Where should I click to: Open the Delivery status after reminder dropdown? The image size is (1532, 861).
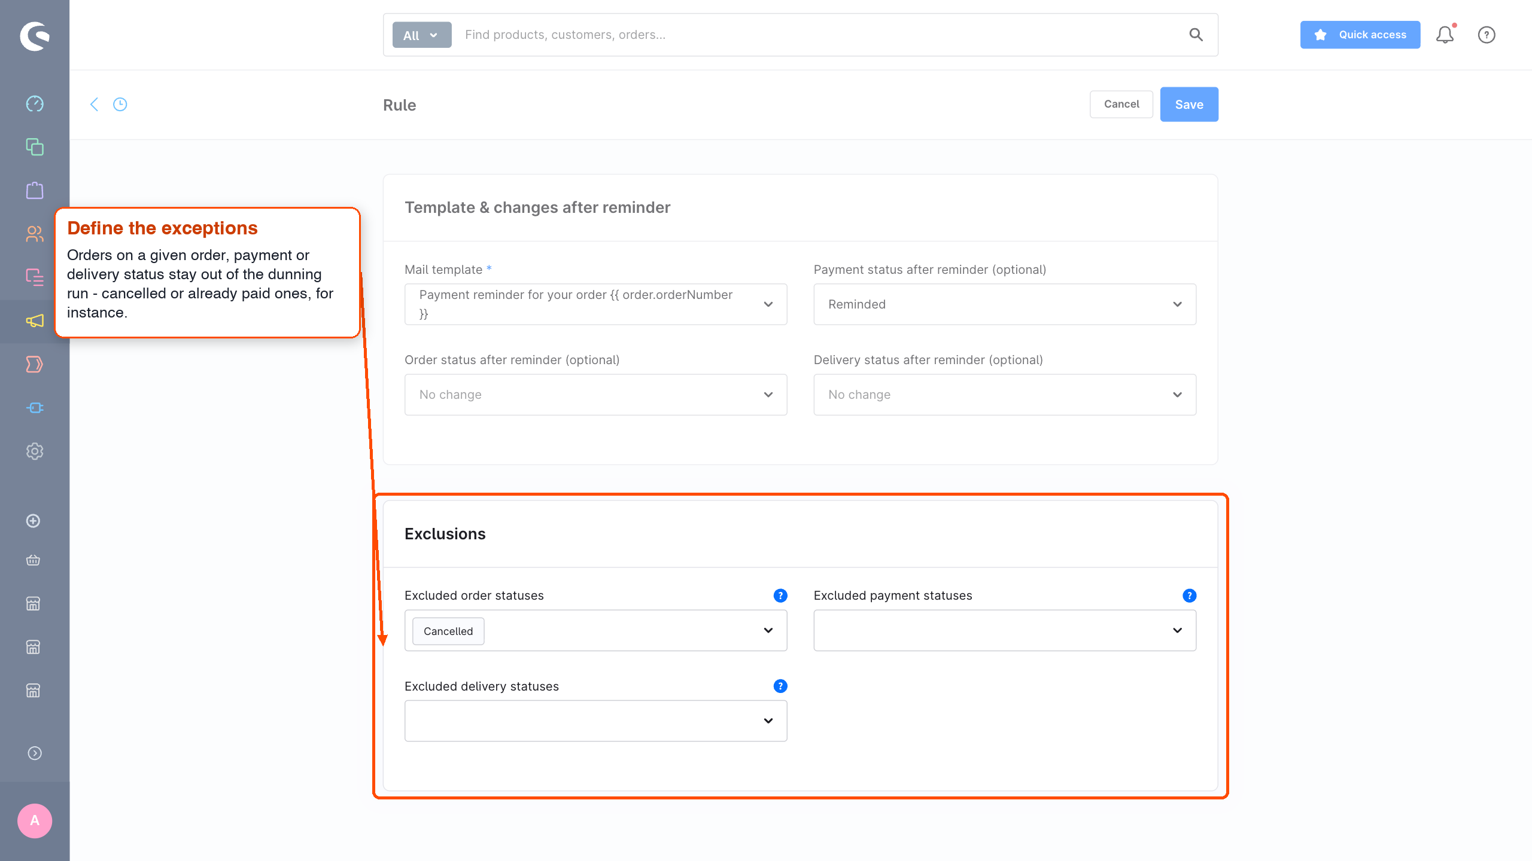1005,395
